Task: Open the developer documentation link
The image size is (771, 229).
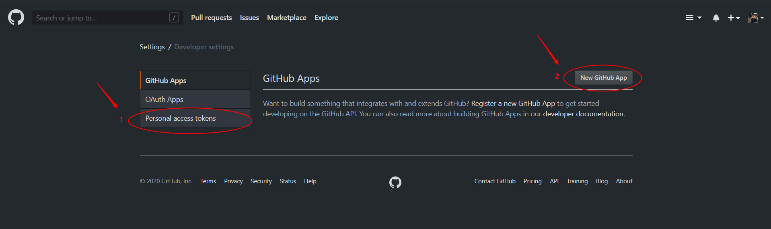Action: [583, 114]
